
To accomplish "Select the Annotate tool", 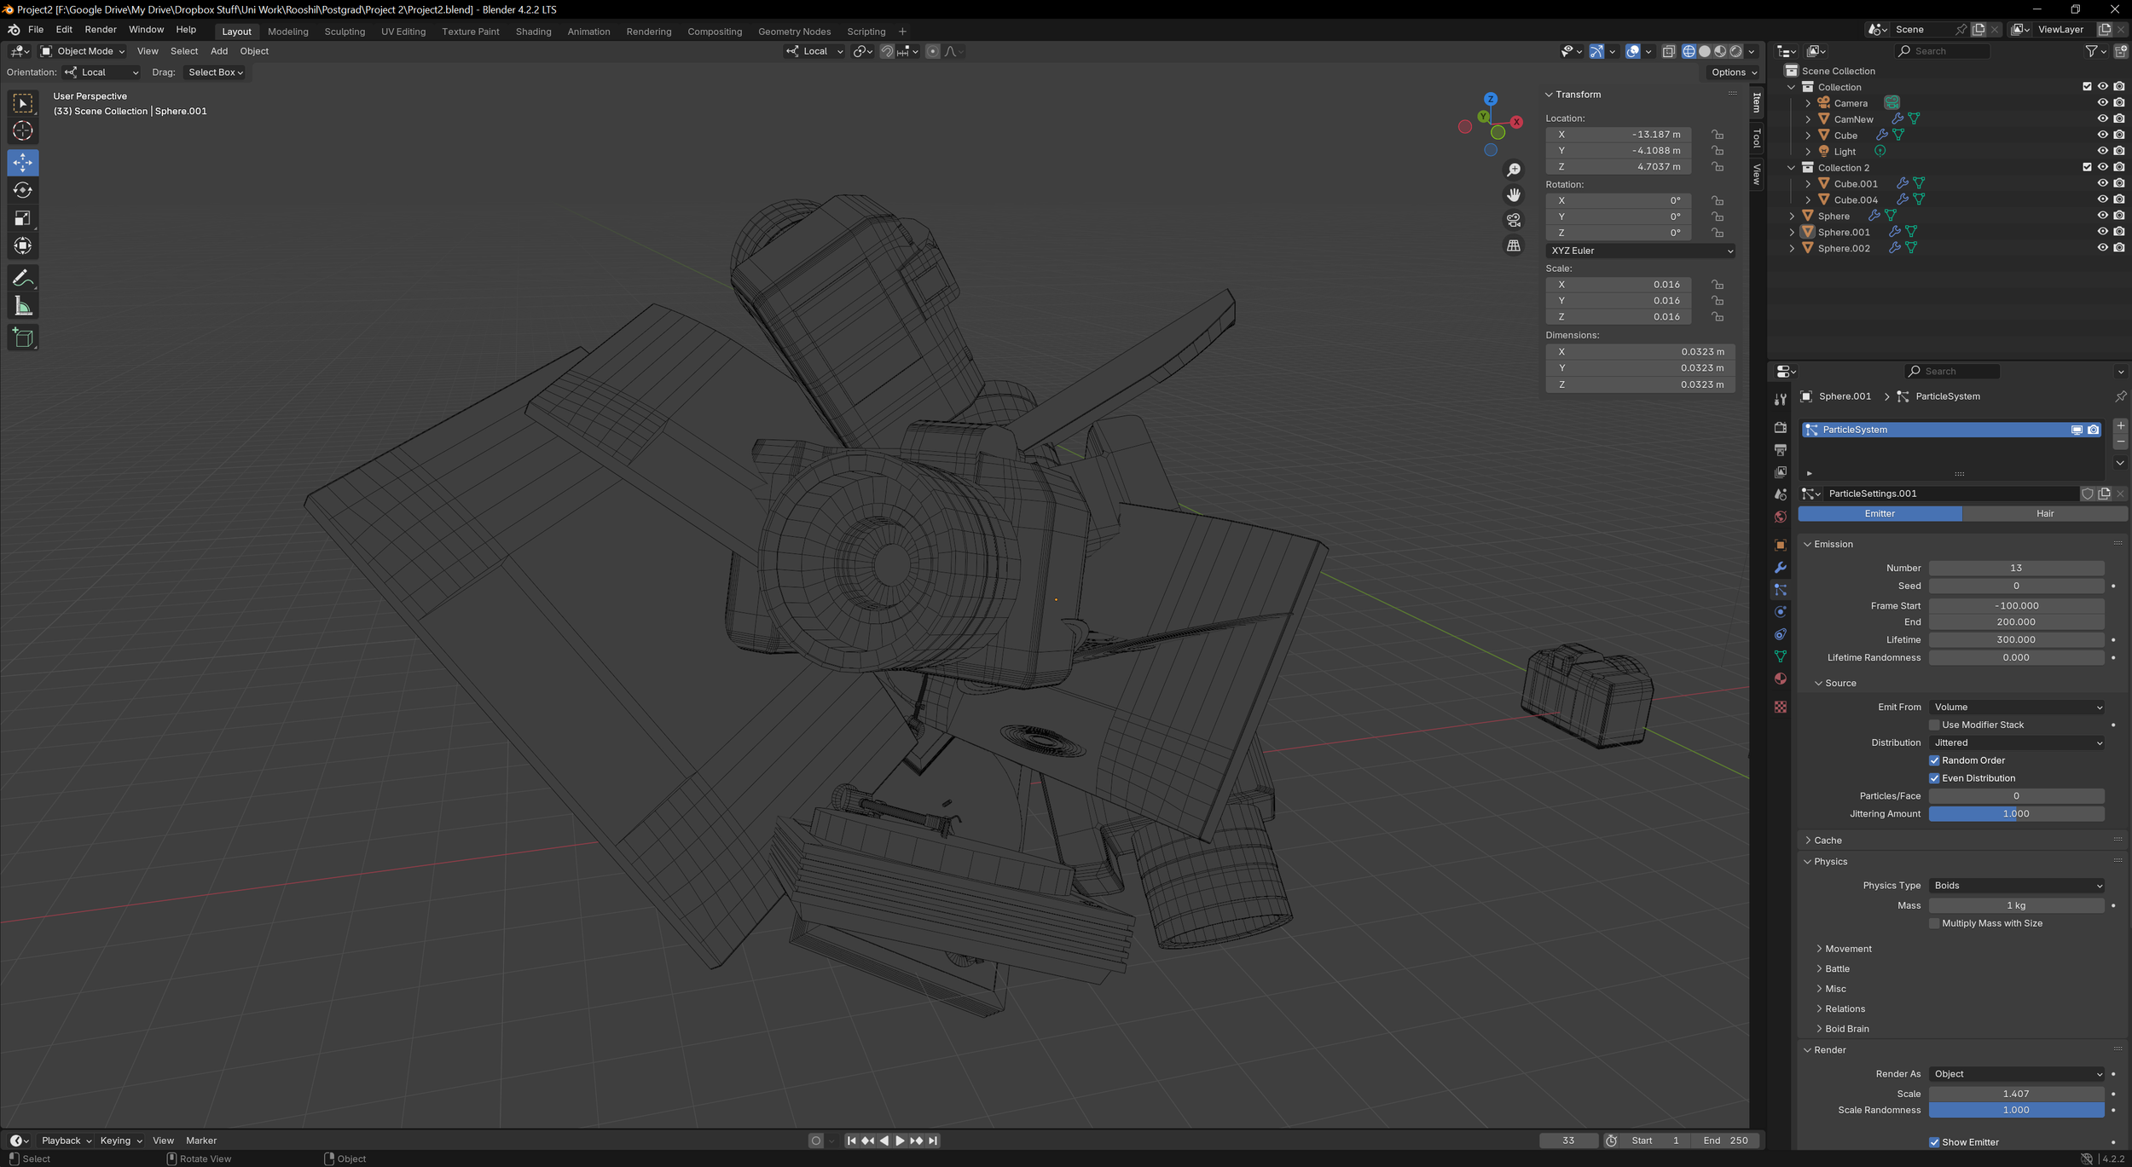I will point(22,276).
